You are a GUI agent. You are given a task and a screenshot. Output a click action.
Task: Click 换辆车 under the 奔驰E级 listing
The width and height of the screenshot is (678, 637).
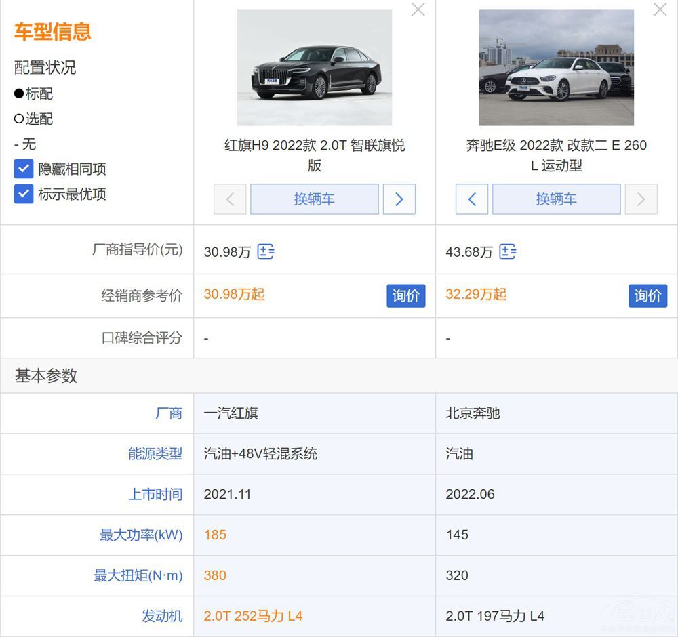556,199
